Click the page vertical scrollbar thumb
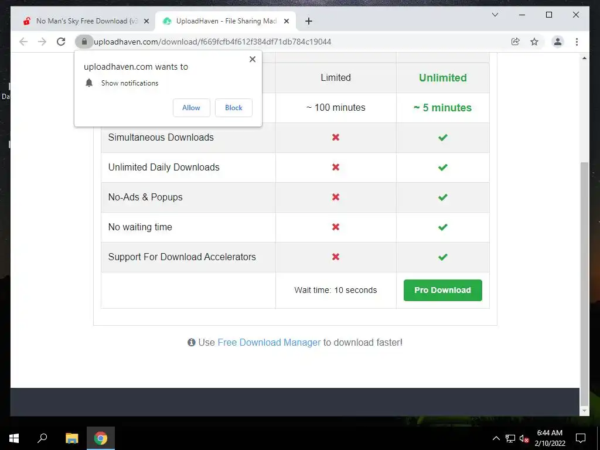This screenshot has width=600, height=450. (x=584, y=283)
